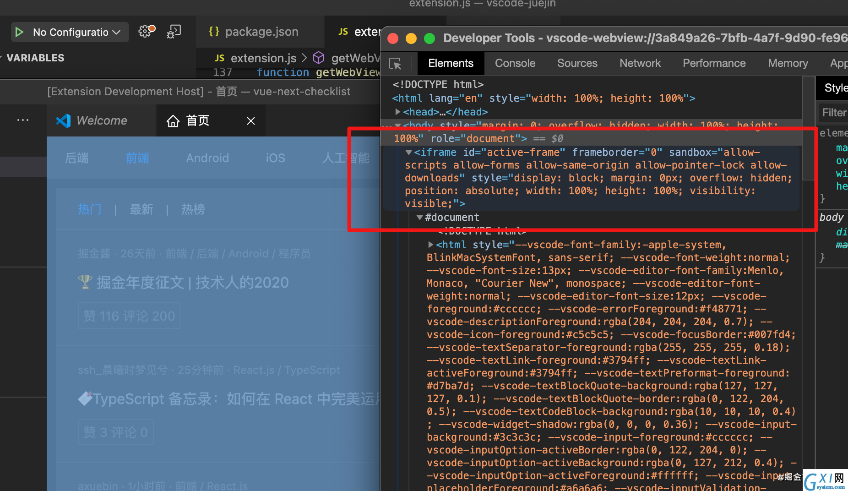This screenshot has width=848, height=491.
Task: Expand the head element node
Action: (x=397, y=112)
